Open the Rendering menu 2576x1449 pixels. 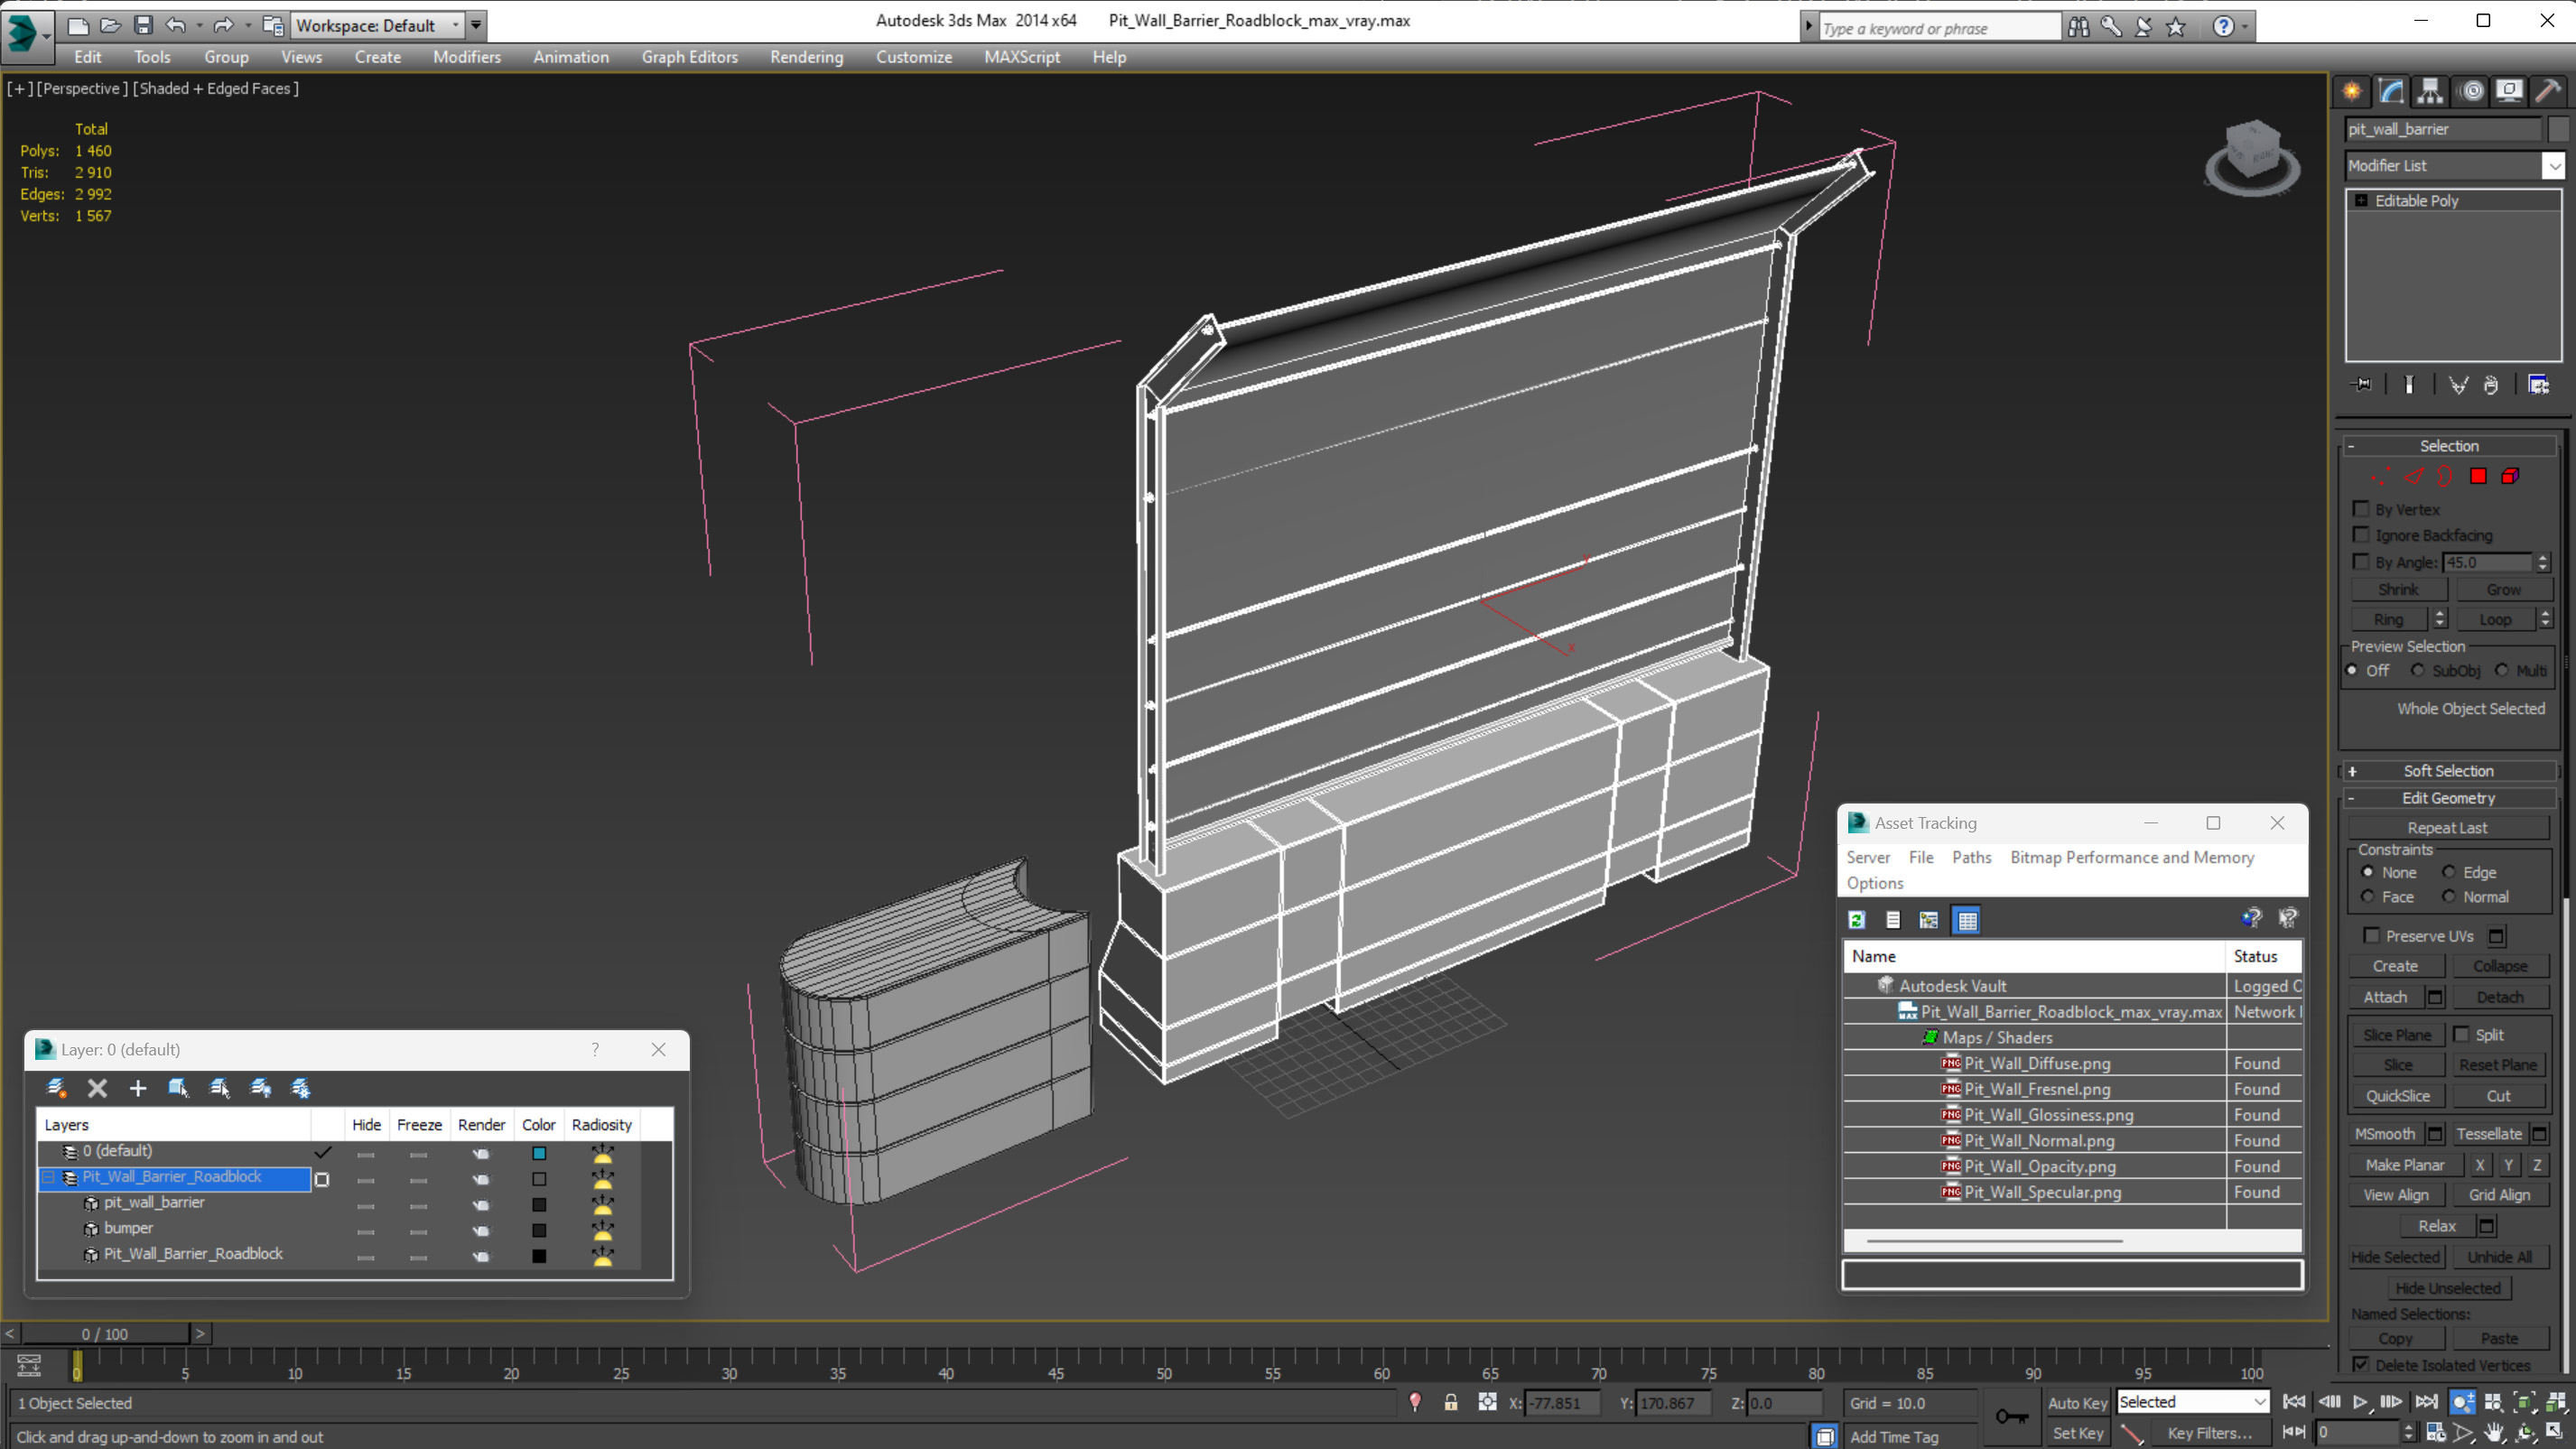[x=806, y=57]
